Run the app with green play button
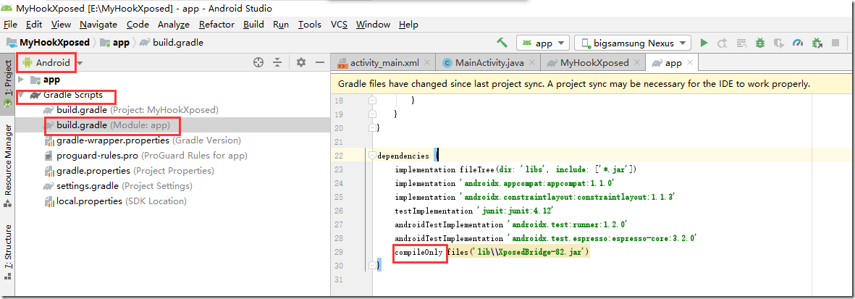 (704, 43)
